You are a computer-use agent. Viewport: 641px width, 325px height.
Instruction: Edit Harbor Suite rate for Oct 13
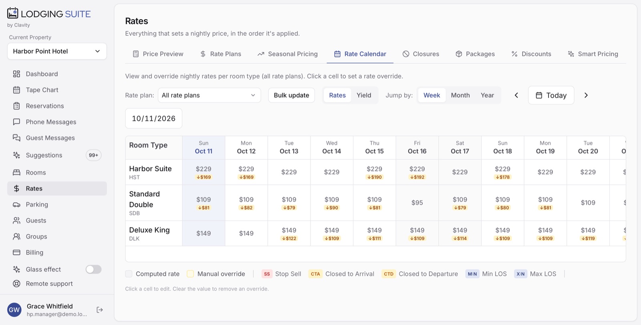[289, 172]
